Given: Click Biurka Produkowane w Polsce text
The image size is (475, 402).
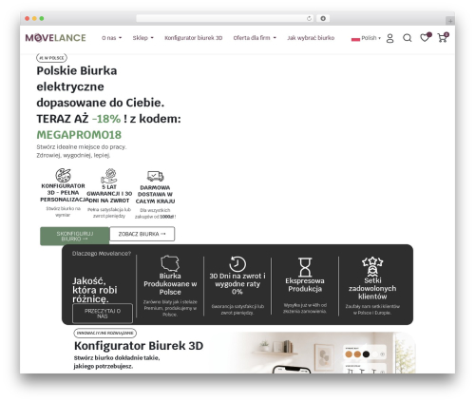Looking at the screenshot, I should (170, 284).
